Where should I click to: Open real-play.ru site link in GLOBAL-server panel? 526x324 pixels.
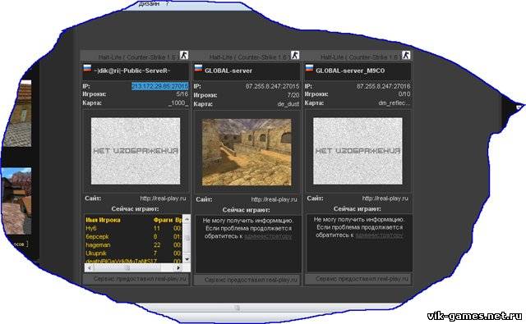tap(274, 199)
